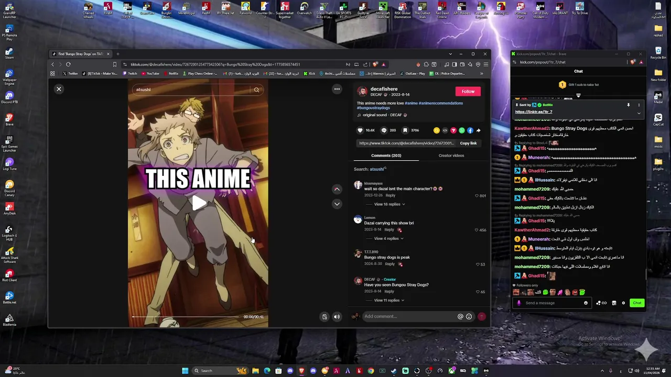
Task: Collapse the pinned message chevron in Kick chat
Action: 638,113
